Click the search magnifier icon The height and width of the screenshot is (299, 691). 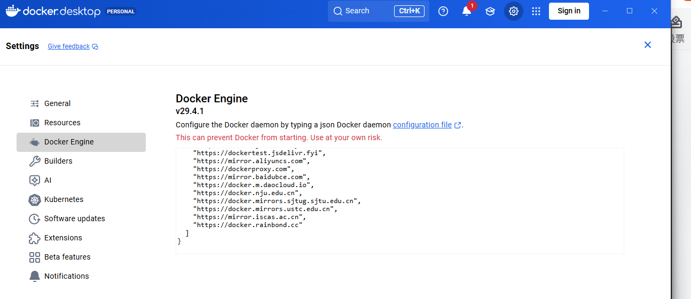(338, 11)
